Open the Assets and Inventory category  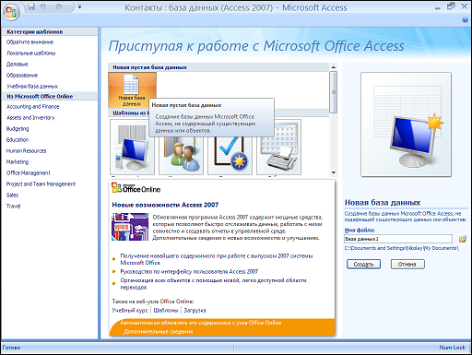click(30, 118)
